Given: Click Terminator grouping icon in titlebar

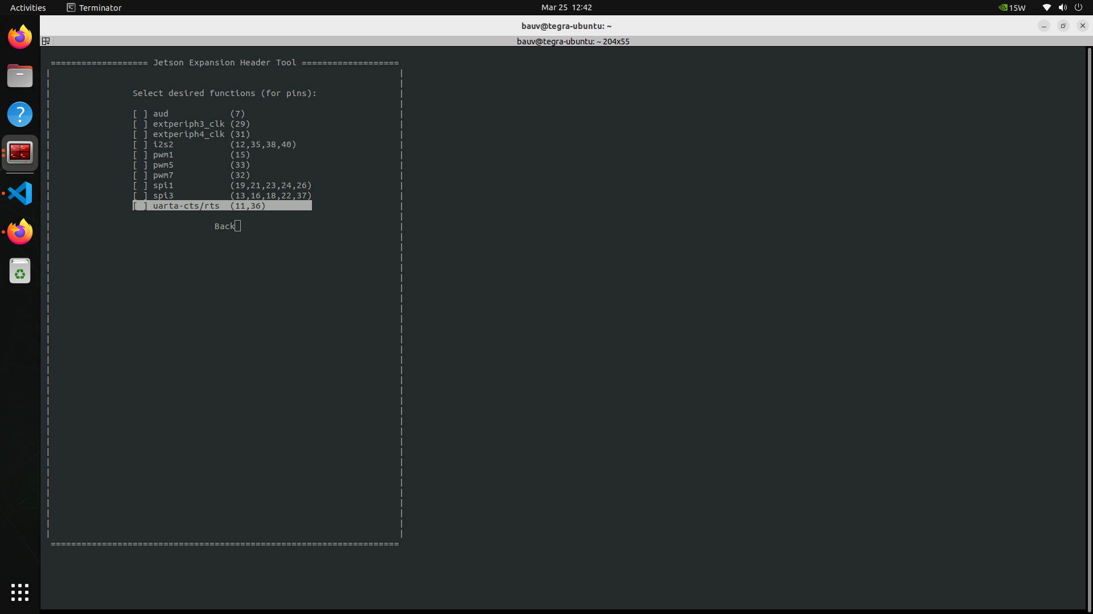Looking at the screenshot, I should pos(46,41).
